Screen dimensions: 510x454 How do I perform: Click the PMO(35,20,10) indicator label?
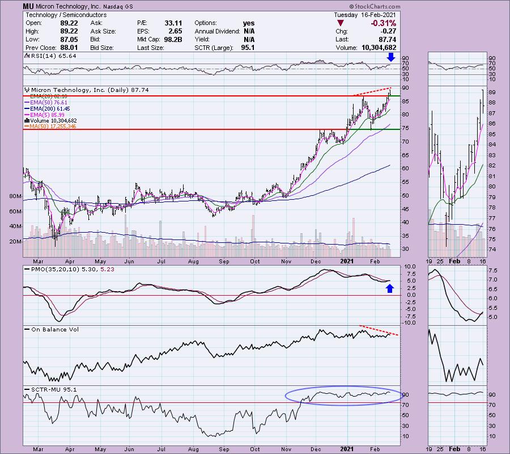click(x=73, y=270)
